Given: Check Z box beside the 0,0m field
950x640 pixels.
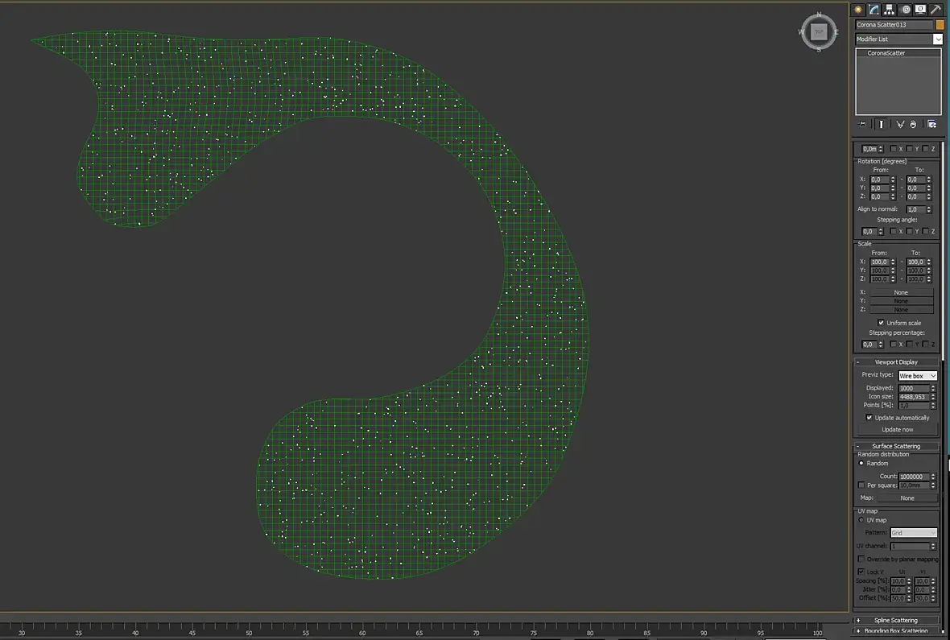Looking at the screenshot, I should pyautogui.click(x=926, y=148).
